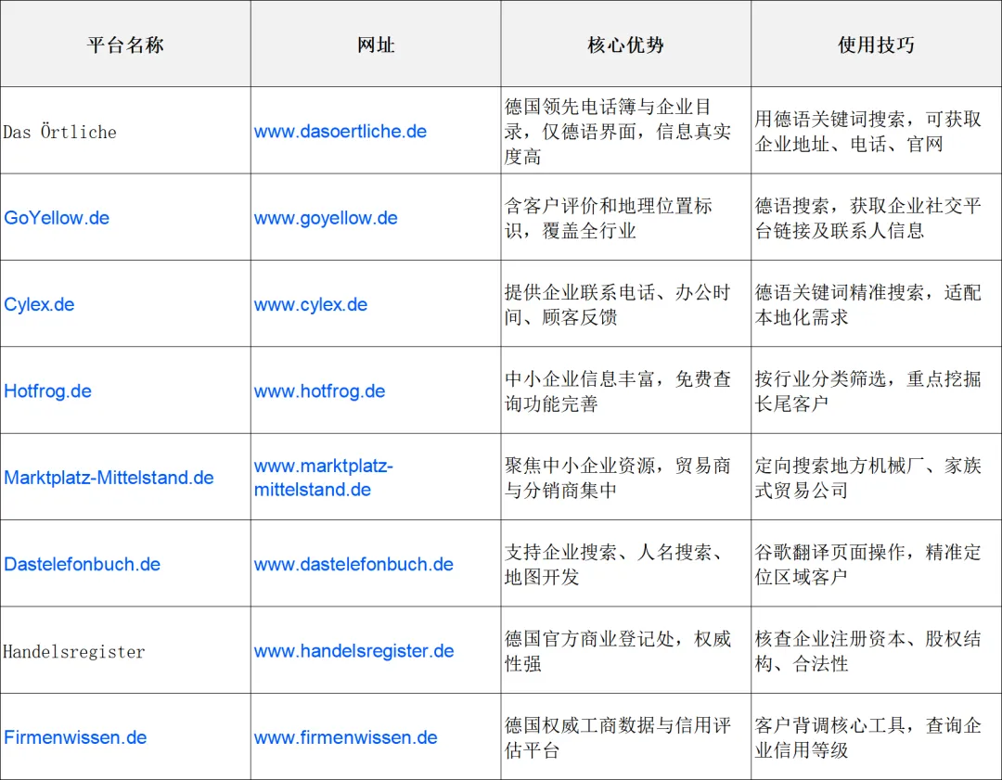
Task: Open the www.hotfrog.de link
Action: [x=319, y=390]
